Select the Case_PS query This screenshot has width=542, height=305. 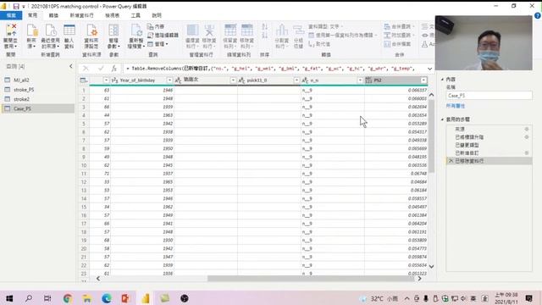[x=38, y=108]
